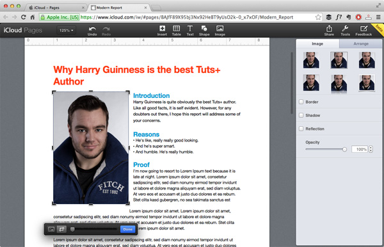
Task: Click the Reasons heading
Action: click(x=146, y=134)
